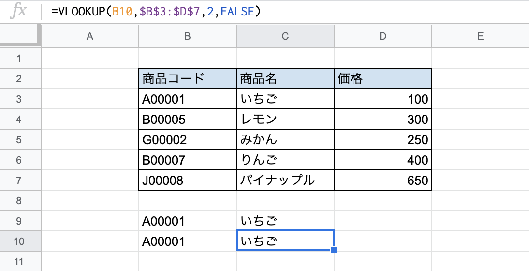This screenshot has width=529, height=271.
Task: Select column E header
Action: point(481,36)
